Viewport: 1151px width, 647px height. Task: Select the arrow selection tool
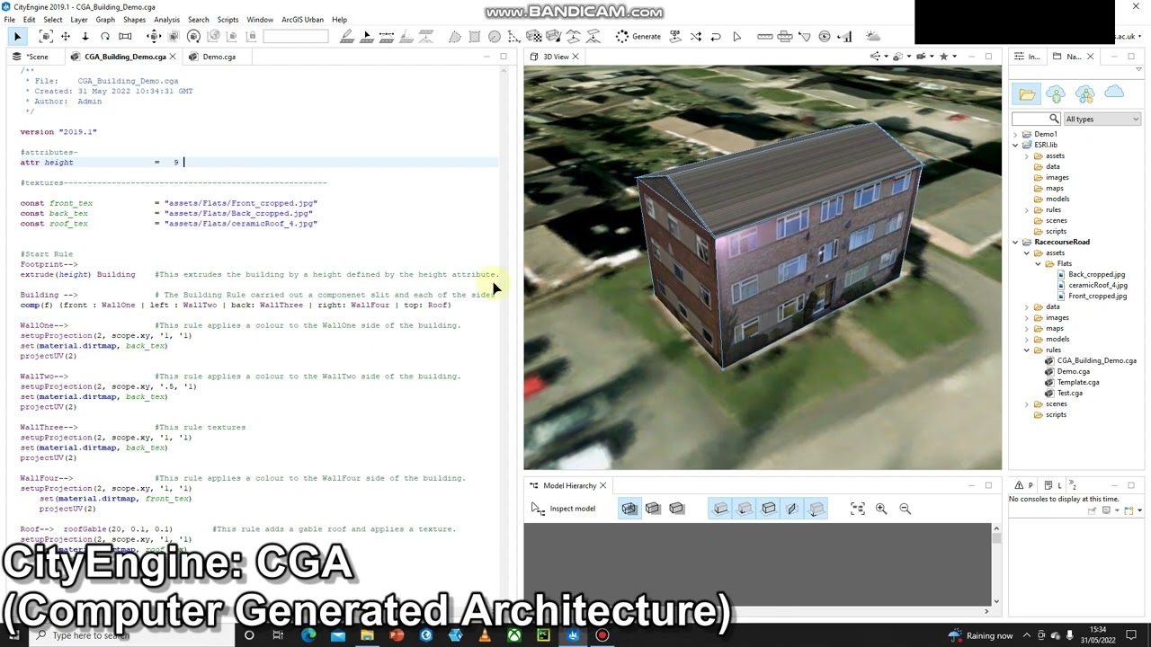[17, 36]
